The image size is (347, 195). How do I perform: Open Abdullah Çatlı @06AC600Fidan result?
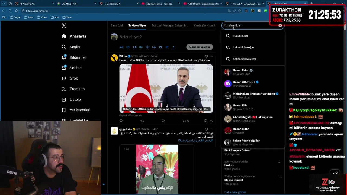(253, 119)
